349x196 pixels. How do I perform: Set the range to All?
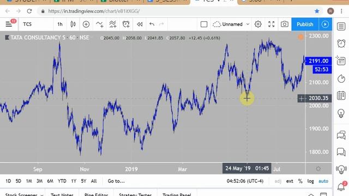point(94,181)
